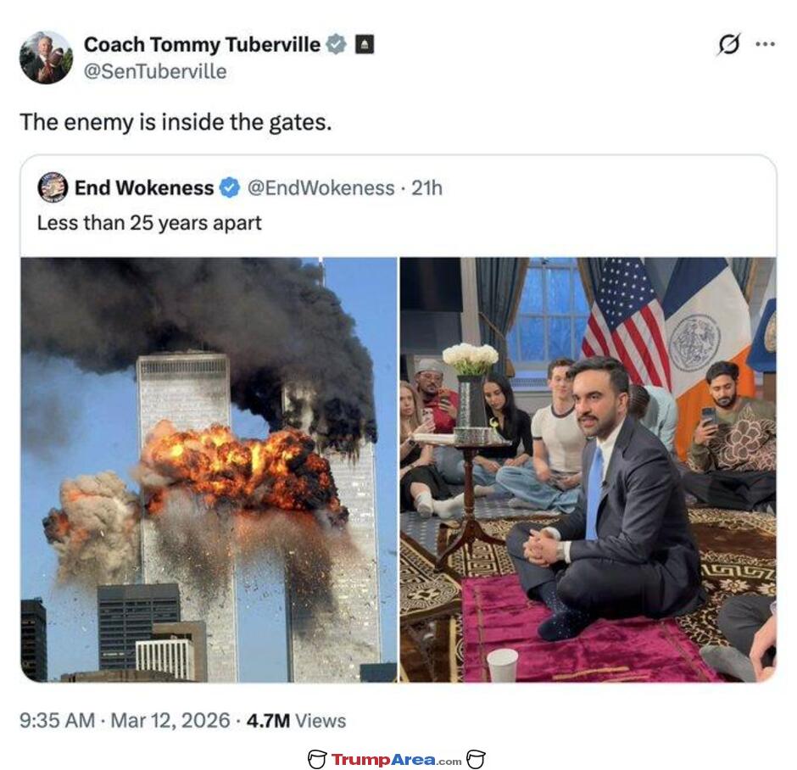Viewport: 797px width, 770px height.
Task: Open the Coach Tommy Tuberville display name
Action: click(x=202, y=44)
